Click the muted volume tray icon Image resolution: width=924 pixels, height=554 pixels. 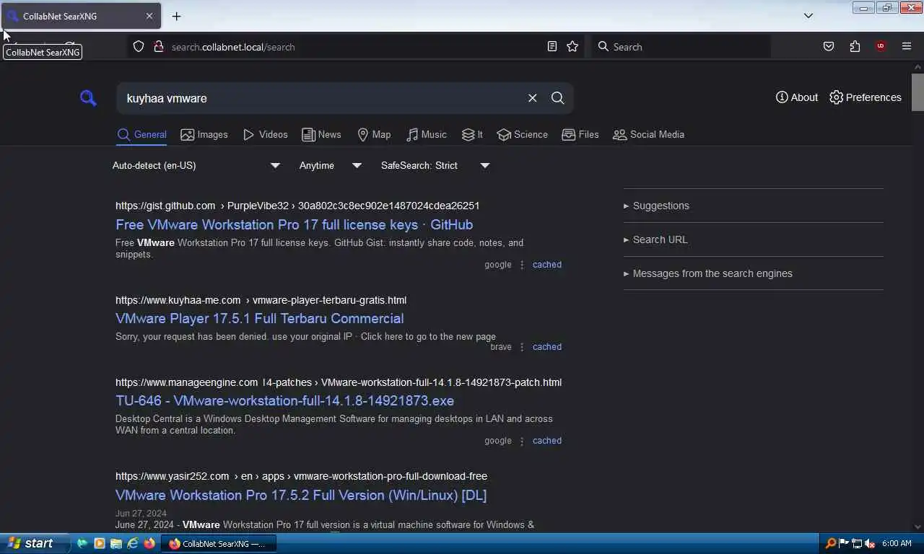tap(870, 544)
